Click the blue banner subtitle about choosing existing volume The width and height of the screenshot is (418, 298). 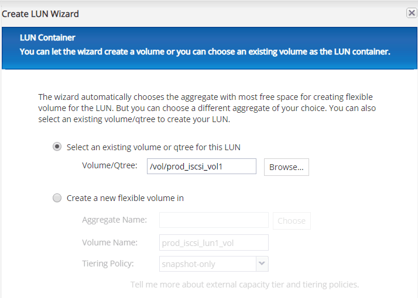[205, 51]
